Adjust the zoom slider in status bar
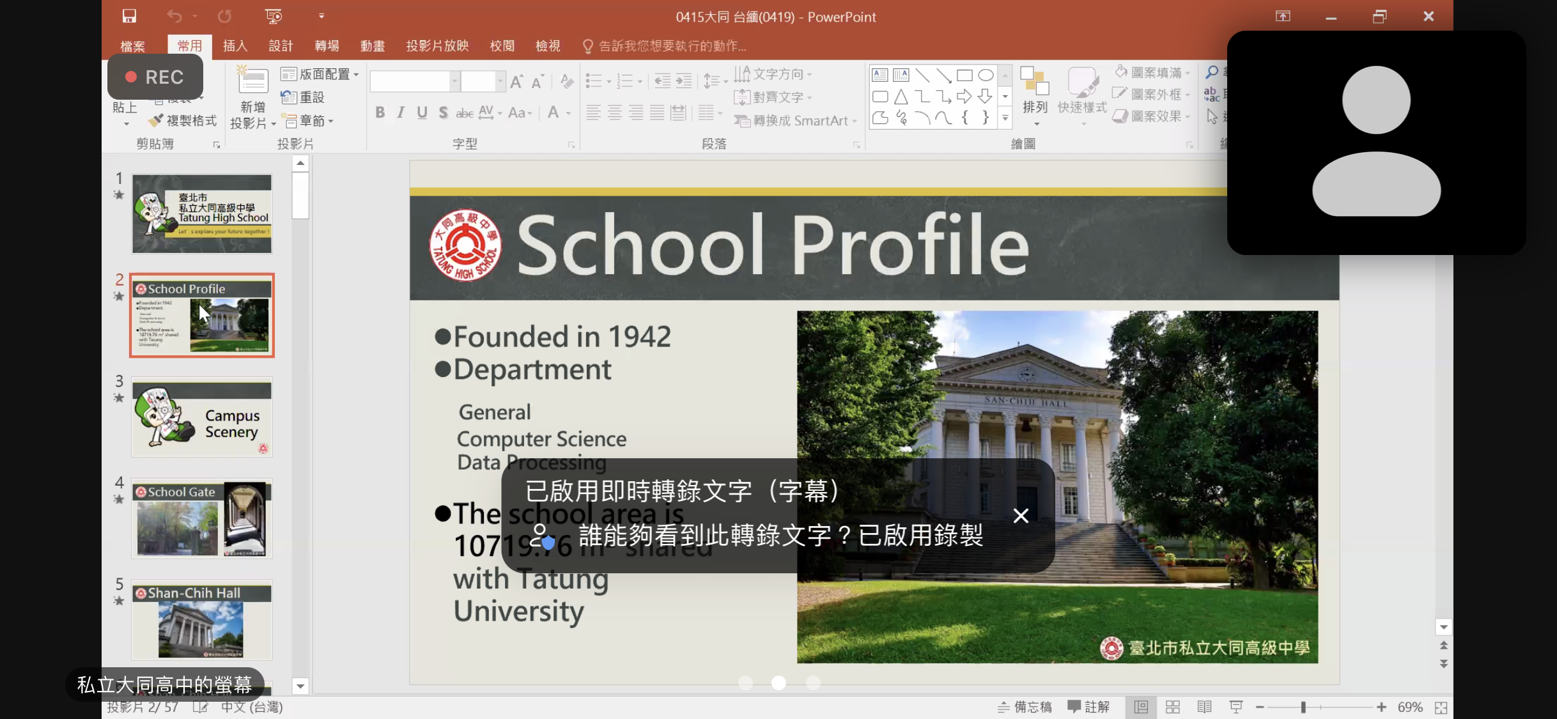1557x719 pixels. point(1303,707)
